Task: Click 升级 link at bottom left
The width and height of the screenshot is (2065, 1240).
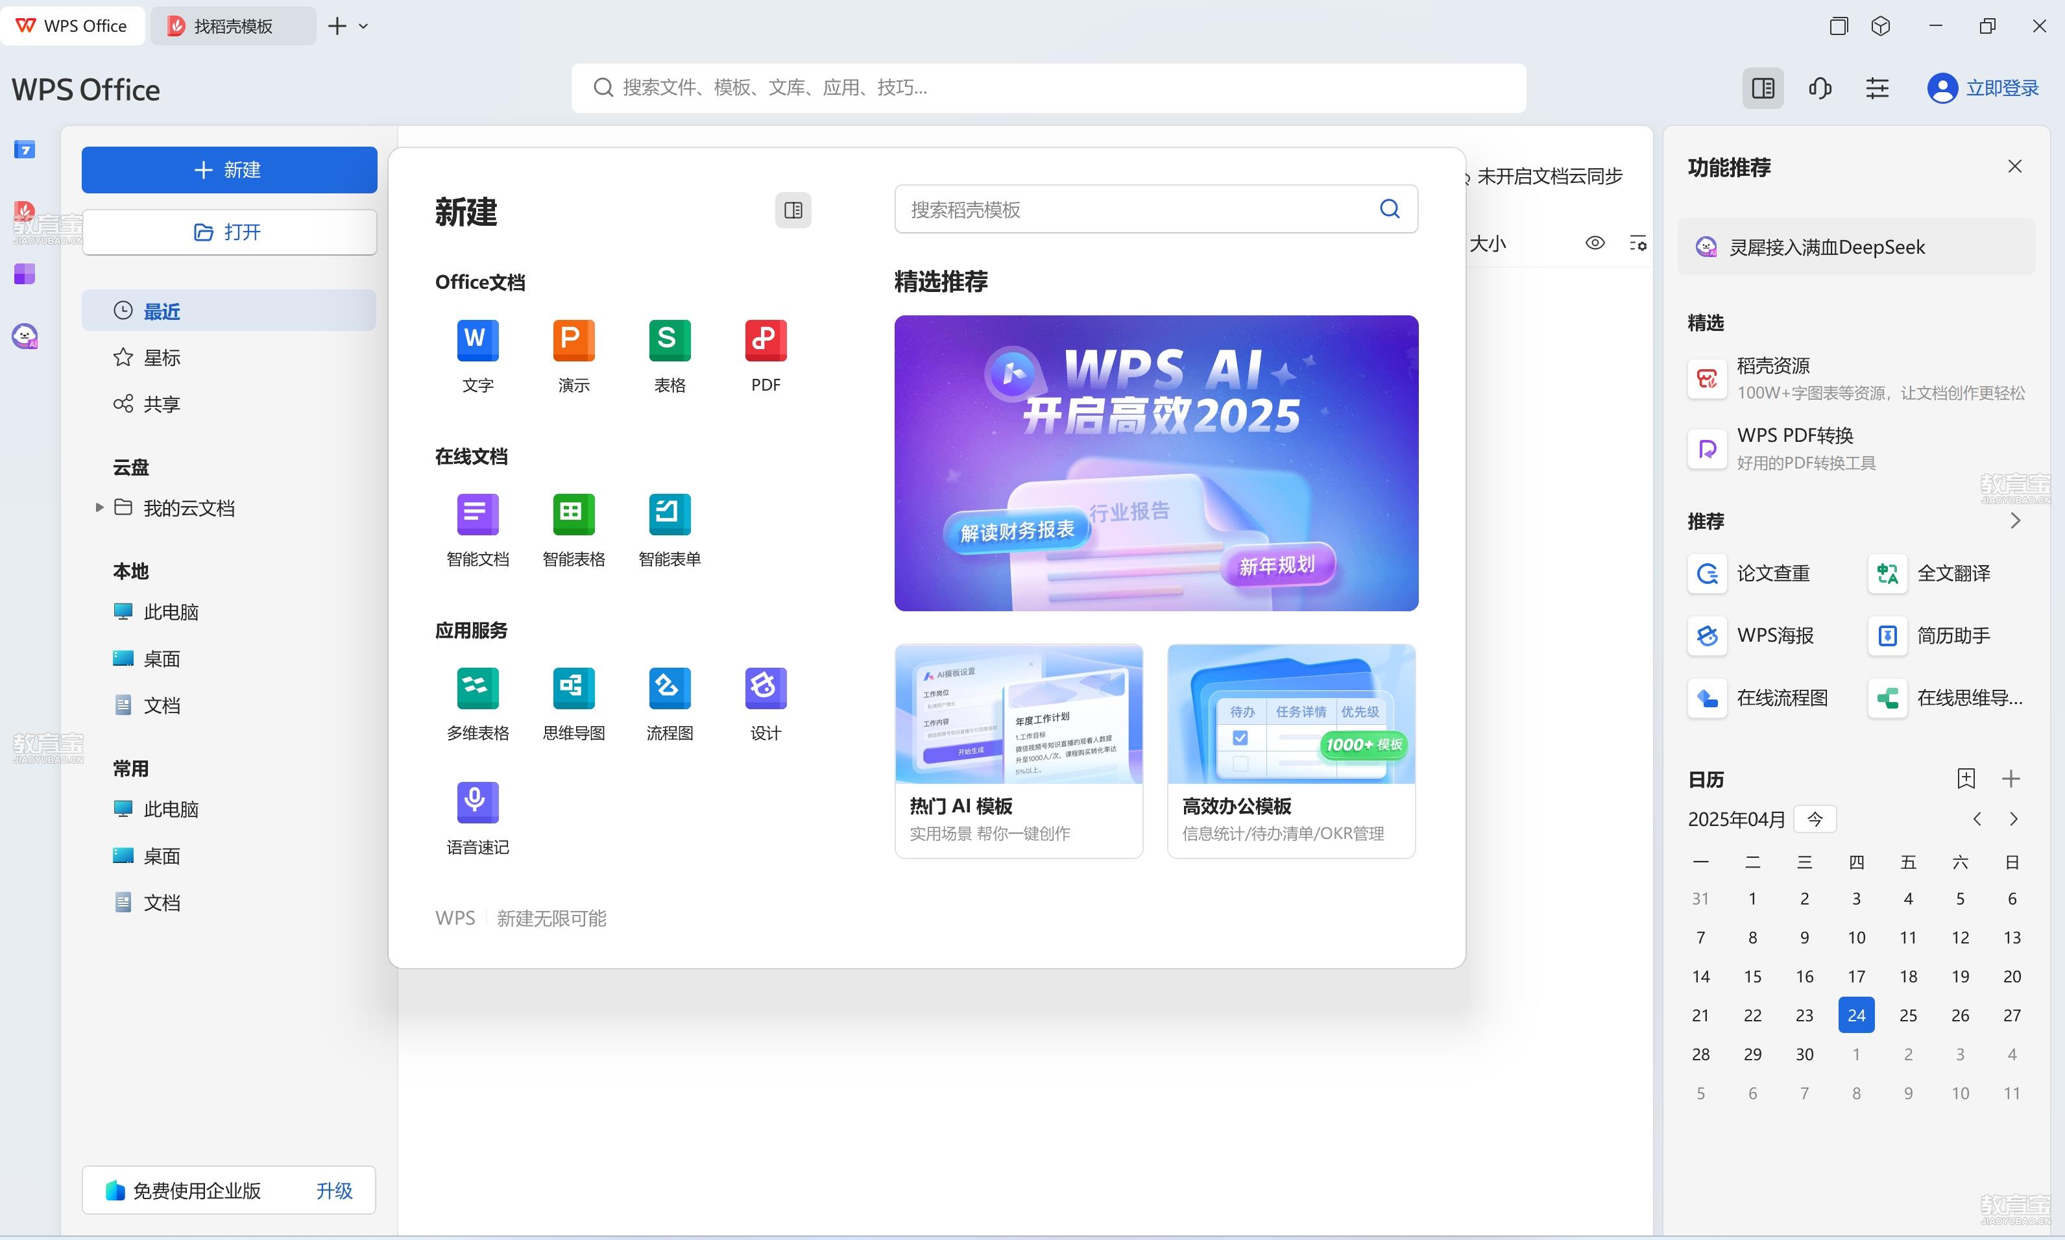Action: (x=334, y=1191)
